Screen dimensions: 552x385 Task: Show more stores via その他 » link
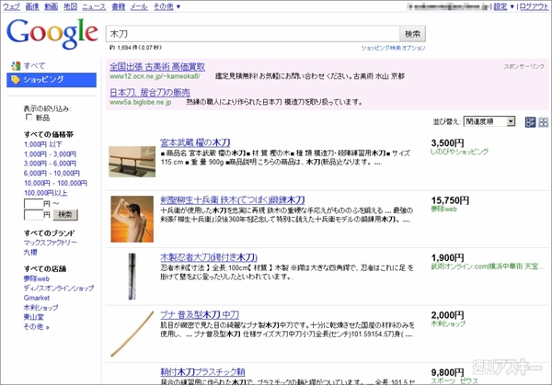tap(36, 326)
